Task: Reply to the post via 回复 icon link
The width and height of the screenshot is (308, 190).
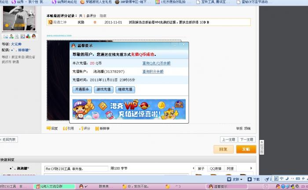Action: pyautogui.click(x=52, y=128)
